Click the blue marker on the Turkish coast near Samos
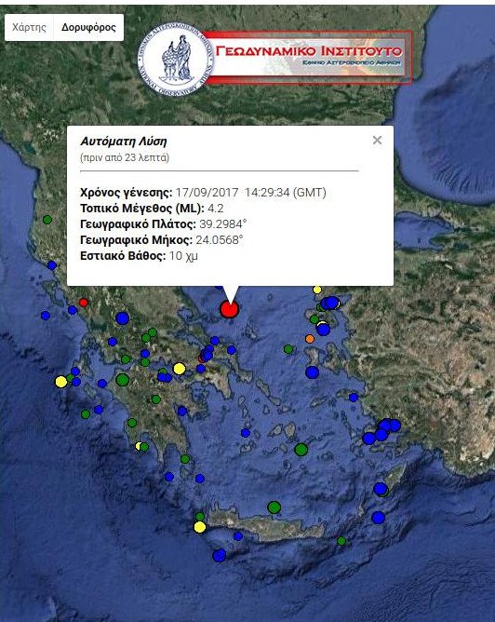495x622 pixels. [x=354, y=397]
